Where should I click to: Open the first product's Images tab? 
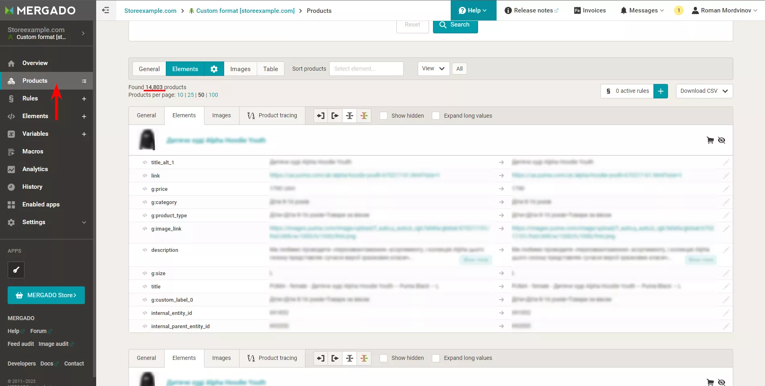pyautogui.click(x=221, y=116)
